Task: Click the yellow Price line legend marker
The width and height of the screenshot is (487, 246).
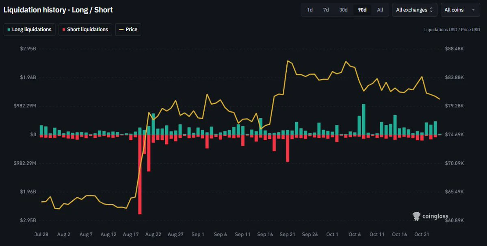Action: click(121, 30)
